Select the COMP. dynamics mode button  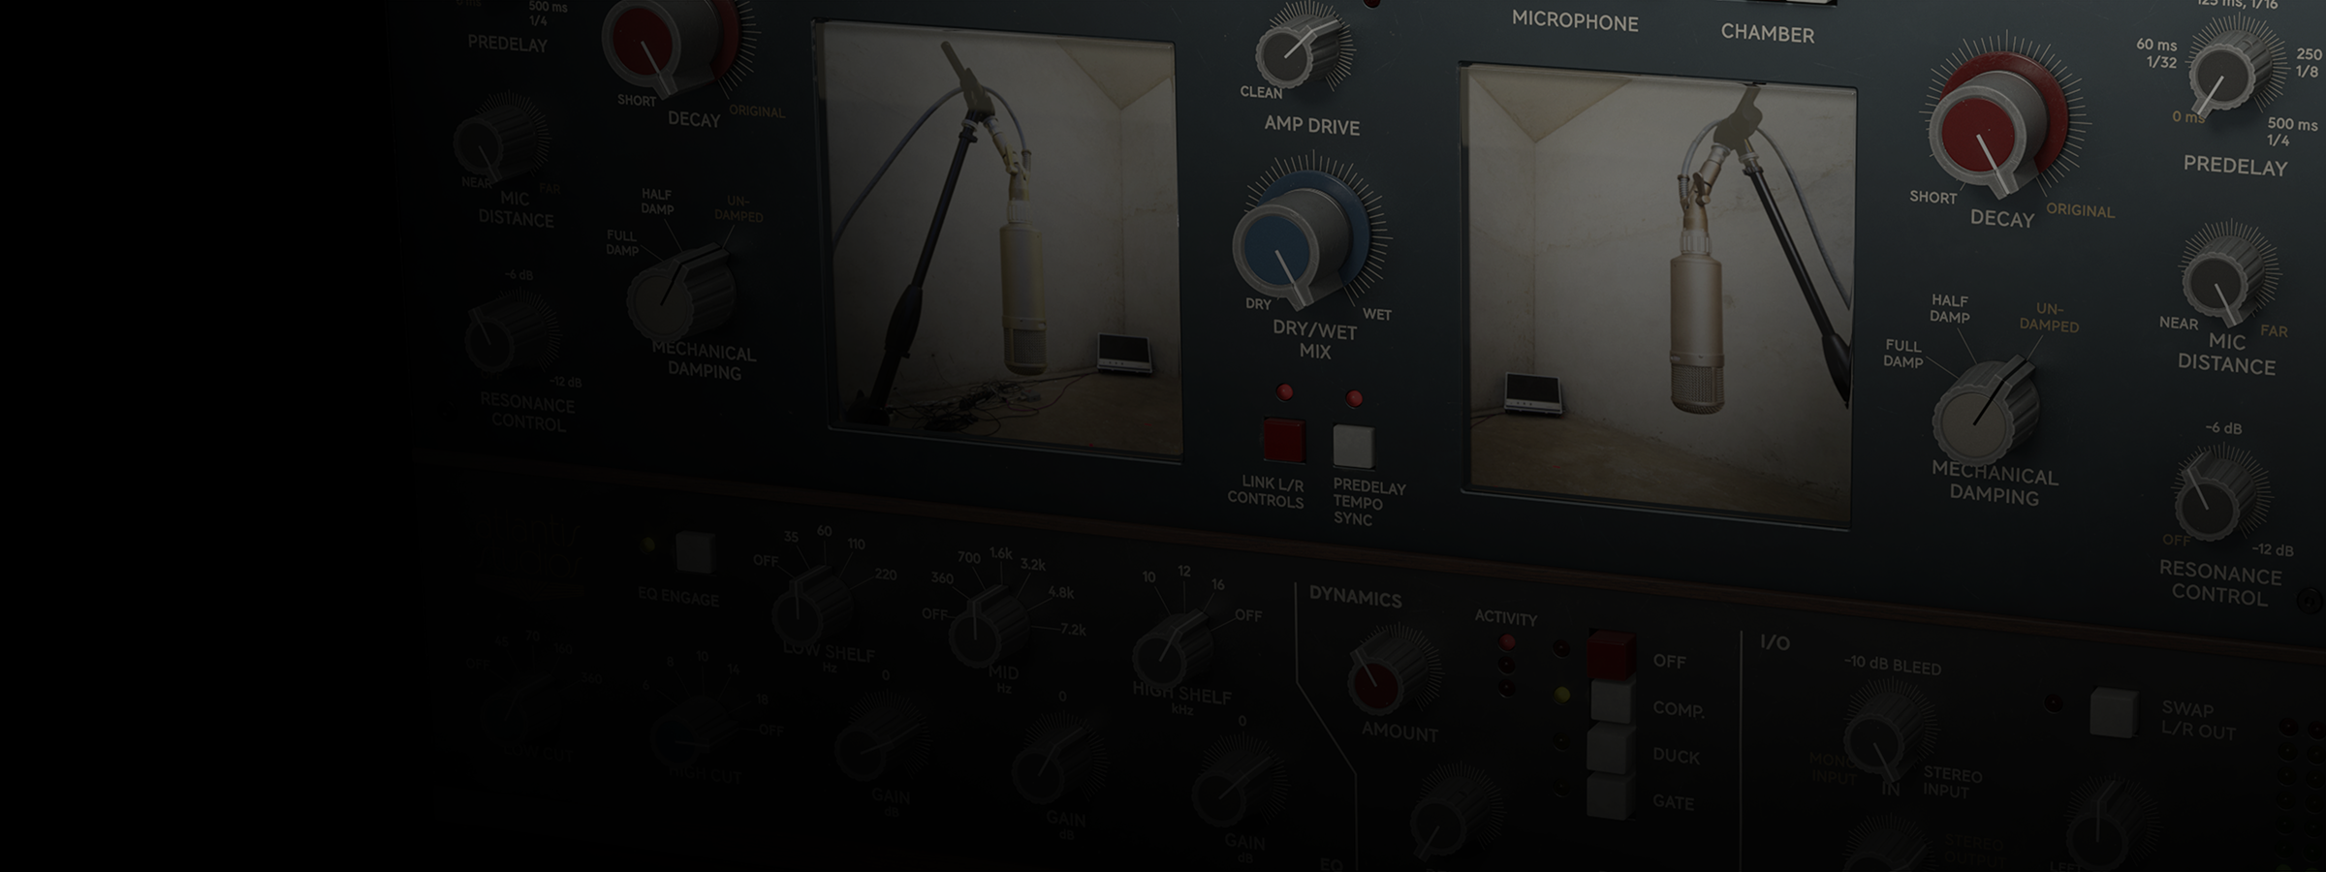[x=1612, y=702]
